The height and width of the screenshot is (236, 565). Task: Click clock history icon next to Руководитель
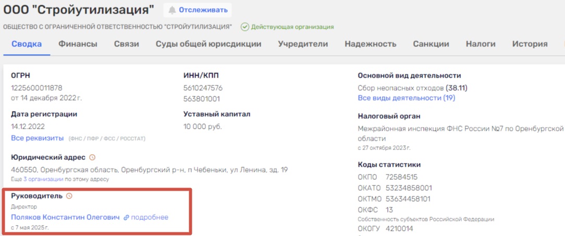(x=69, y=196)
